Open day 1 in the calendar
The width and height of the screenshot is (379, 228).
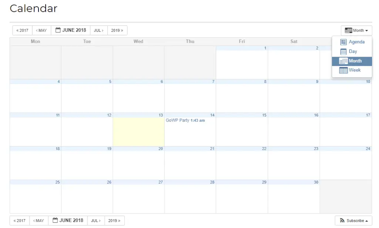[265, 48]
